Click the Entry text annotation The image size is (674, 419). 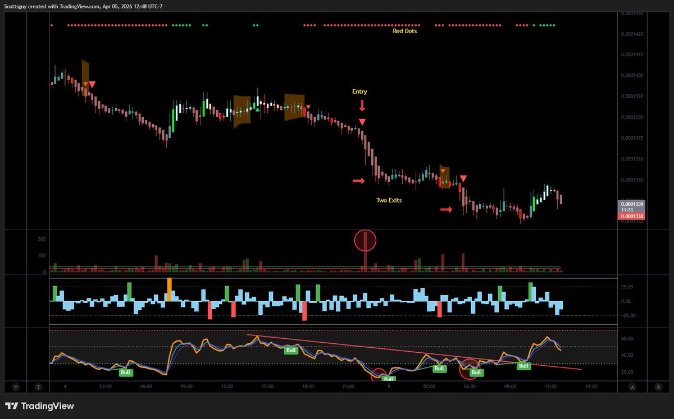click(x=359, y=91)
